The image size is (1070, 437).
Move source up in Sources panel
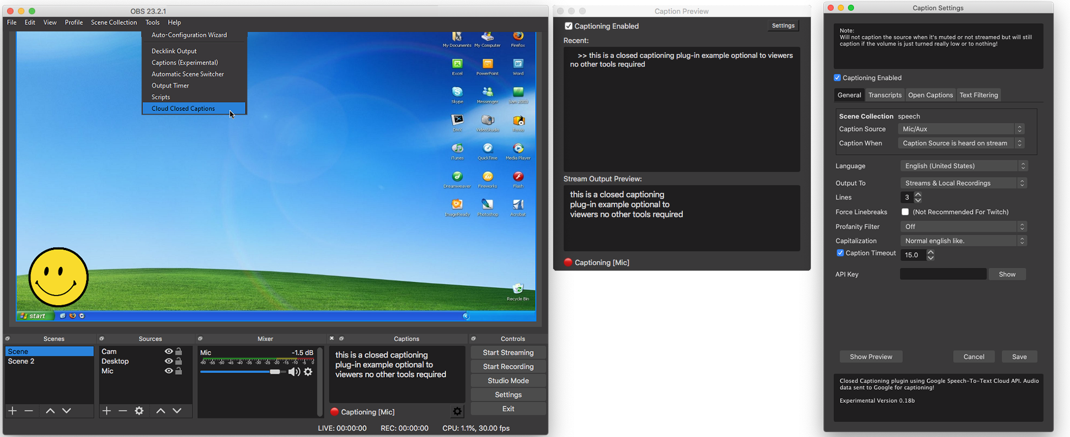pyautogui.click(x=160, y=411)
